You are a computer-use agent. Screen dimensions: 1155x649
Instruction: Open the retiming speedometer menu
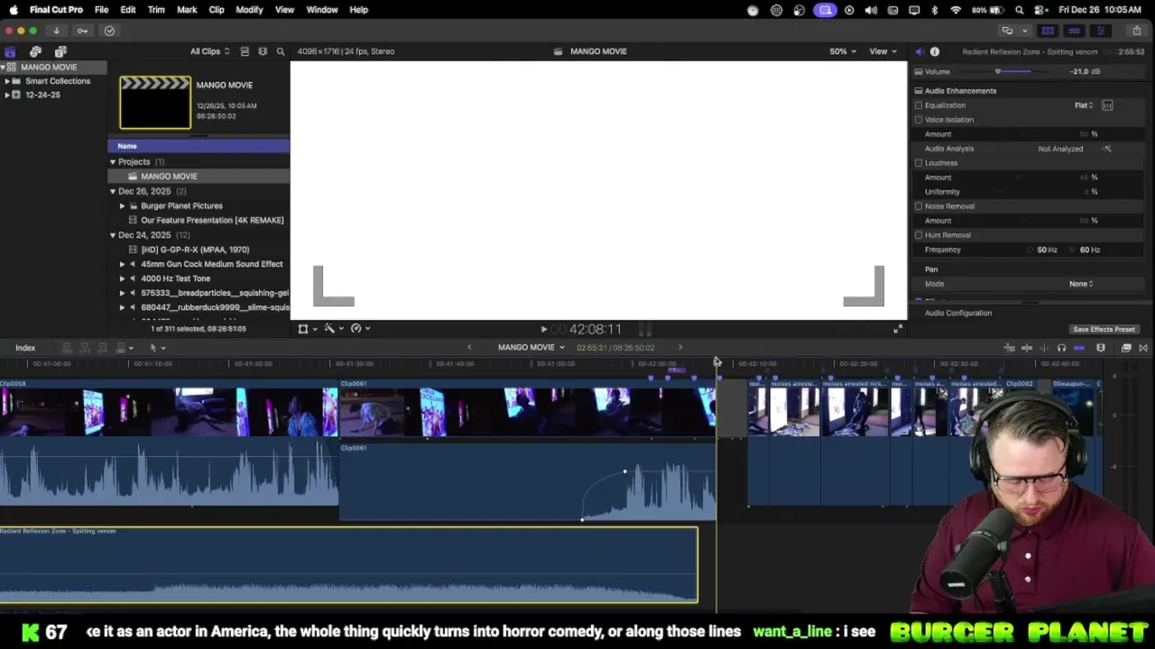click(x=360, y=329)
